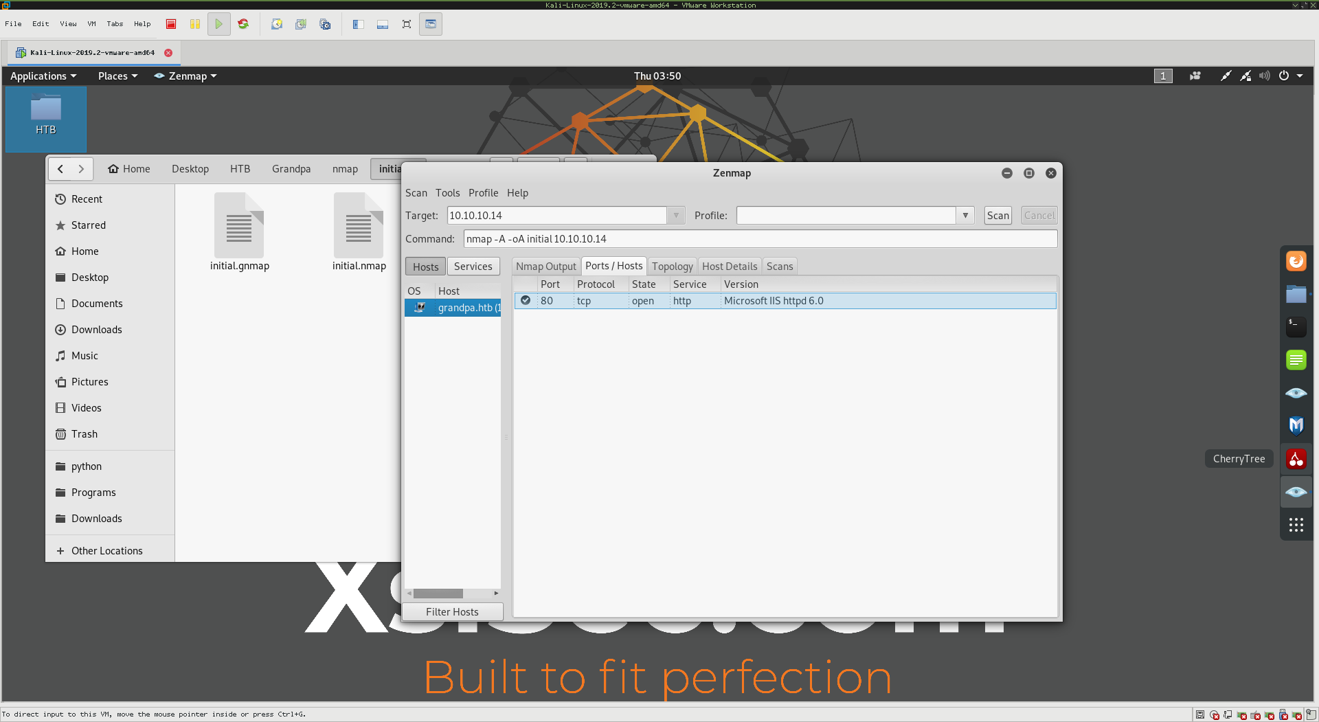The height and width of the screenshot is (722, 1319).
Task: Open the Places menu
Action: [x=117, y=76]
